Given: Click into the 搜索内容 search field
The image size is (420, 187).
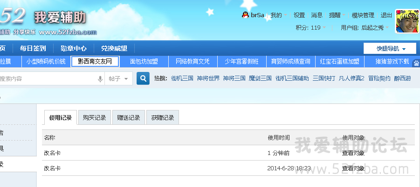Looking at the screenshot, I should coord(47,79).
